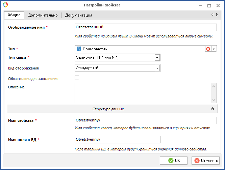Click the Отображаемое имя text field

[x=145, y=27]
